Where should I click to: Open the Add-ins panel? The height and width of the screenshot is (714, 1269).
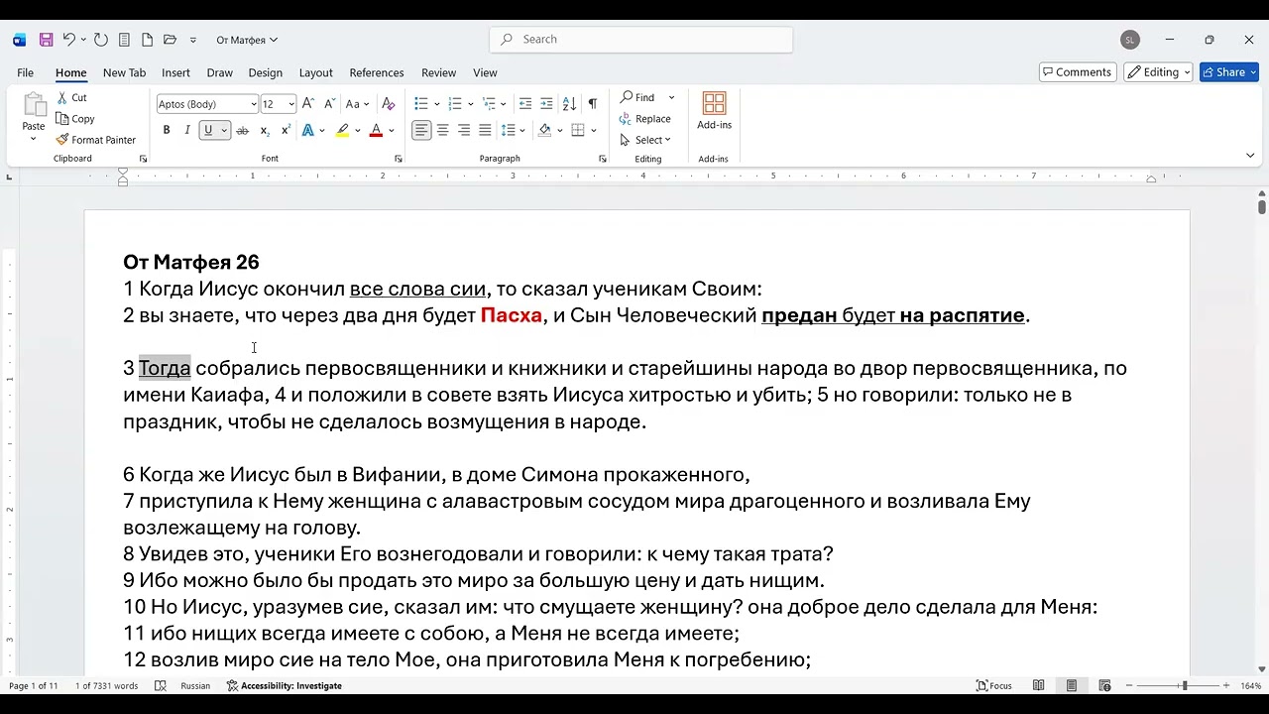point(714,111)
